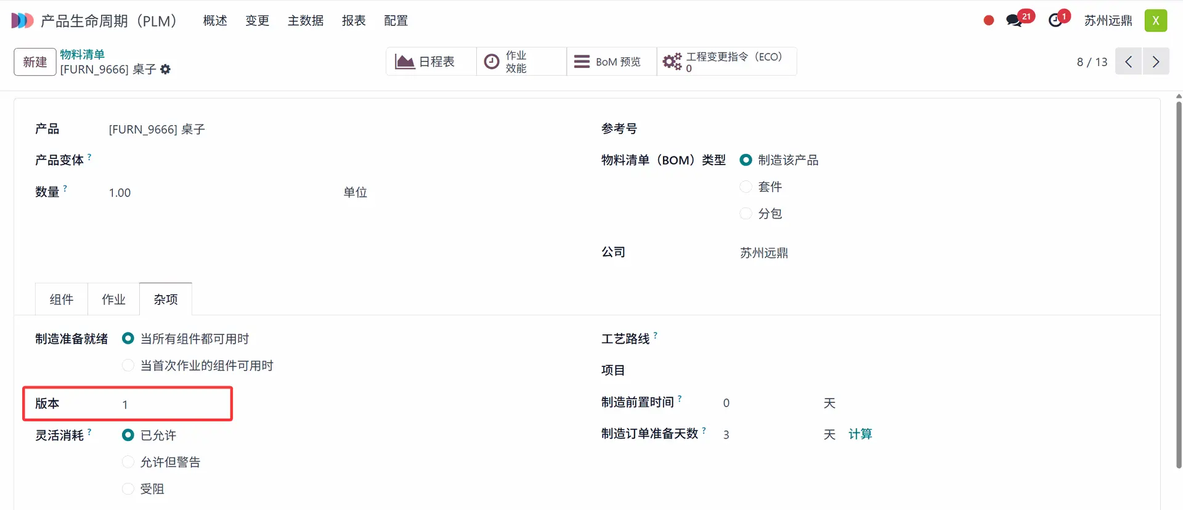The image size is (1183, 510).
Task: Open the 主数据 menu
Action: click(x=306, y=20)
